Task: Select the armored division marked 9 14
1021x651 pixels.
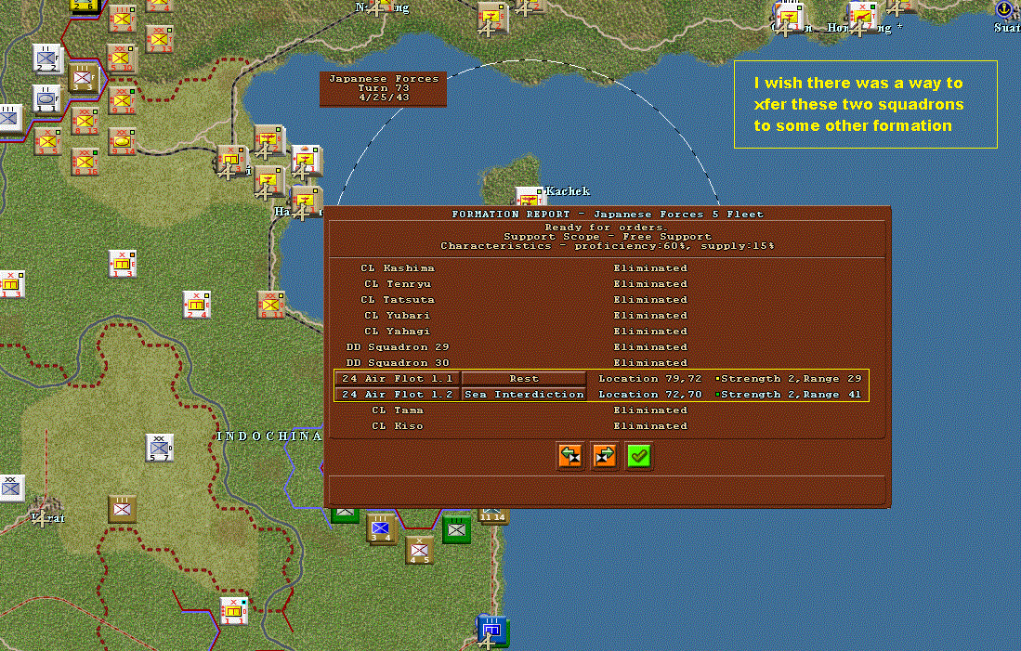Action: click(122, 141)
